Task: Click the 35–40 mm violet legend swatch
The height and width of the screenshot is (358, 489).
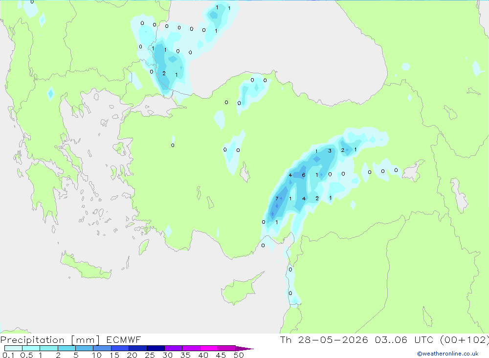Action: tap(191, 348)
